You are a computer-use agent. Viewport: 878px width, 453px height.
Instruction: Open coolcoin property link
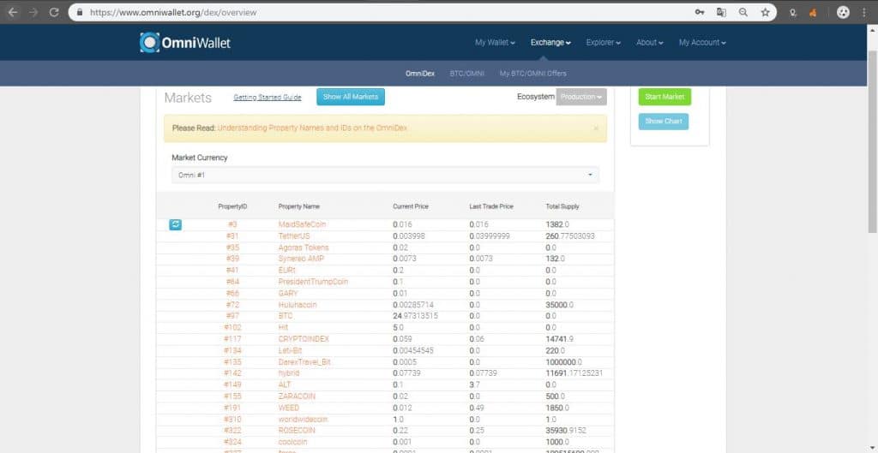293,442
